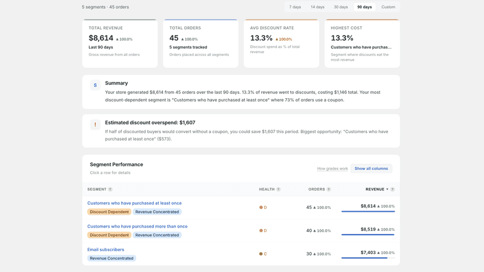
Task: Choose the 30 days time range
Action: (340, 7)
